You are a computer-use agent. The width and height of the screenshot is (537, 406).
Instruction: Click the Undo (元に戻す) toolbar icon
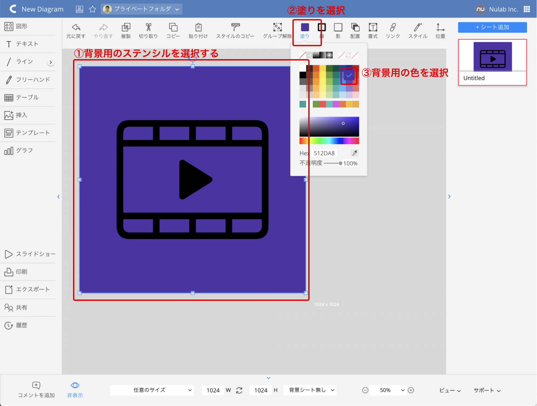(76, 28)
